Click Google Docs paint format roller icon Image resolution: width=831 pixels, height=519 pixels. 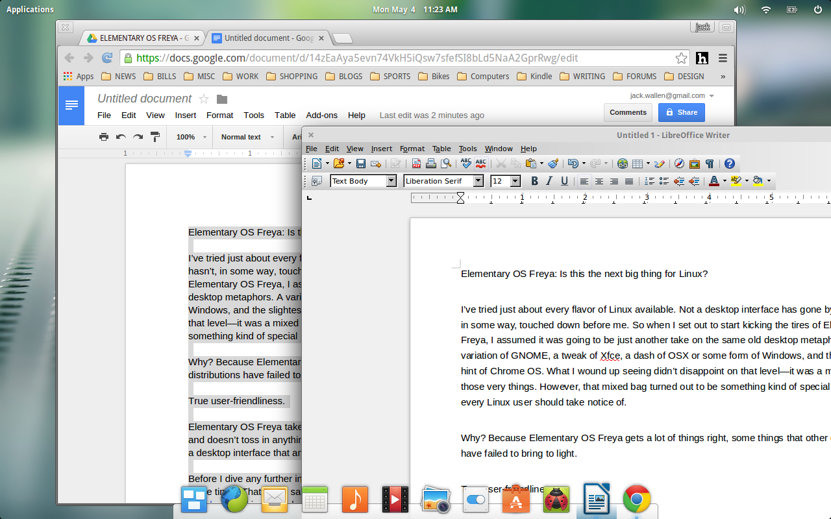[155, 137]
